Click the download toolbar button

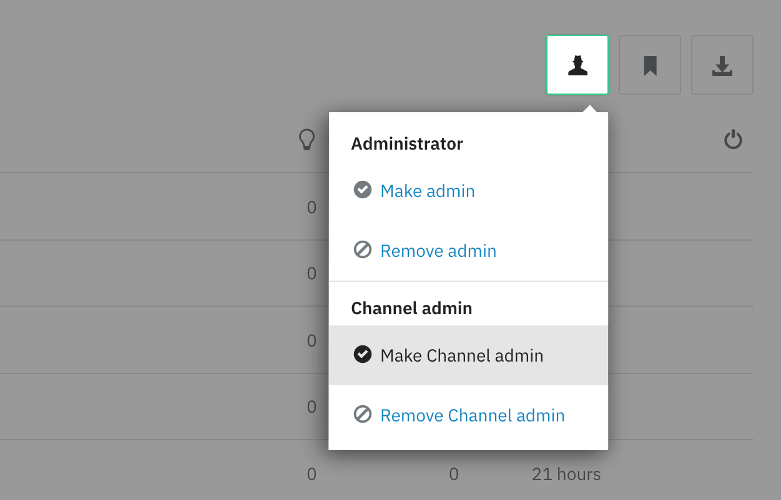click(722, 65)
